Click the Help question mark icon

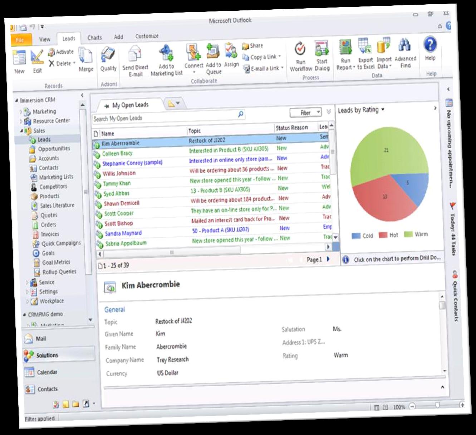430,44
